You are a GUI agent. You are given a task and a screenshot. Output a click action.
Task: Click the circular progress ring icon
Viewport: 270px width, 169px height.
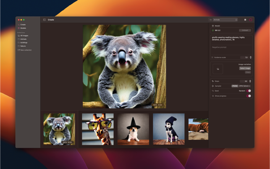tap(251, 20)
